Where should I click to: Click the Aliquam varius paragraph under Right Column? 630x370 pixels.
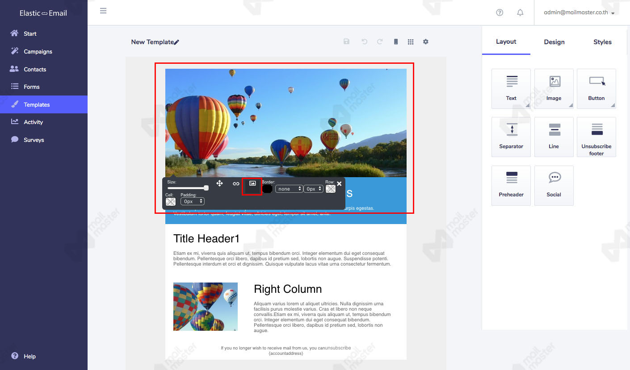322,317
